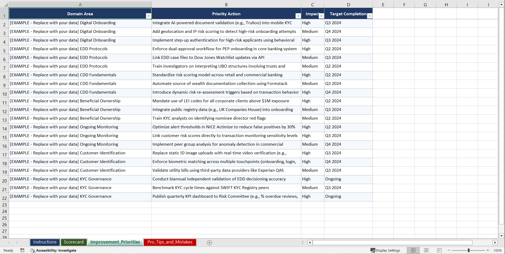Open the Target Completion filter dropdown
This screenshot has height=254, width=505.
[x=370, y=16]
